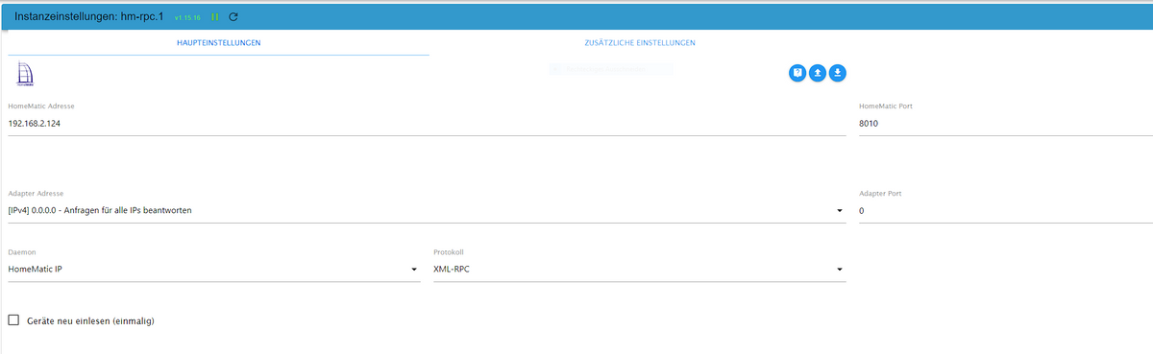The image size is (1153, 354).
Task: Pause the hm-rpc.1 instance
Action: point(215,17)
